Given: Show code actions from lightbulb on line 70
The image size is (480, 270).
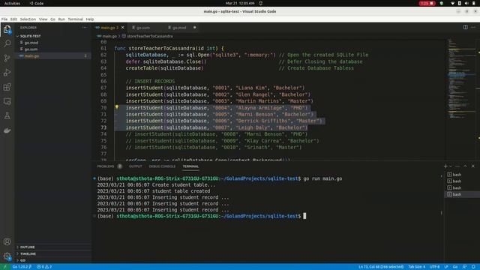Looking at the screenshot, I should click(117, 107).
